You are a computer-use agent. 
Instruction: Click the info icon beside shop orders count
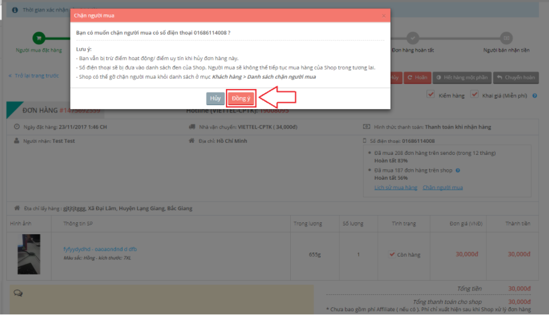458,171
